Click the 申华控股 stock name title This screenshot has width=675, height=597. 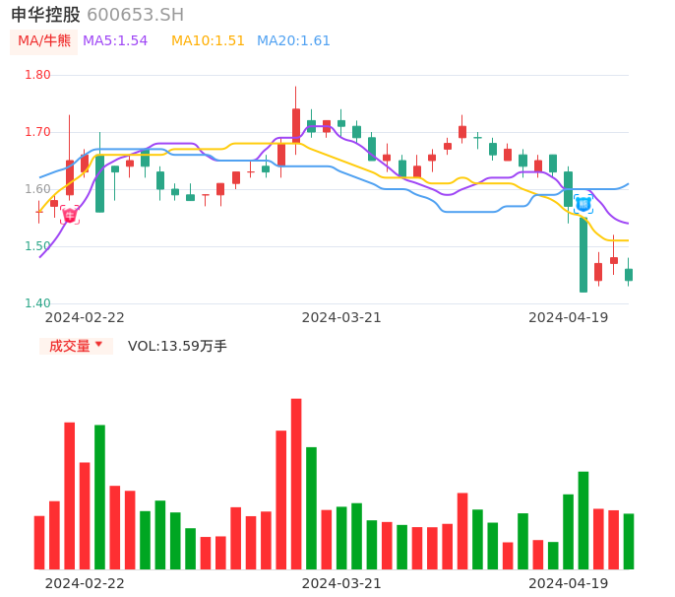click(x=45, y=15)
